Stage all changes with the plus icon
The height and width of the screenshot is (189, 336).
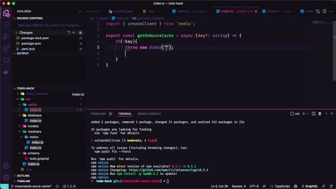[x=73, y=33]
